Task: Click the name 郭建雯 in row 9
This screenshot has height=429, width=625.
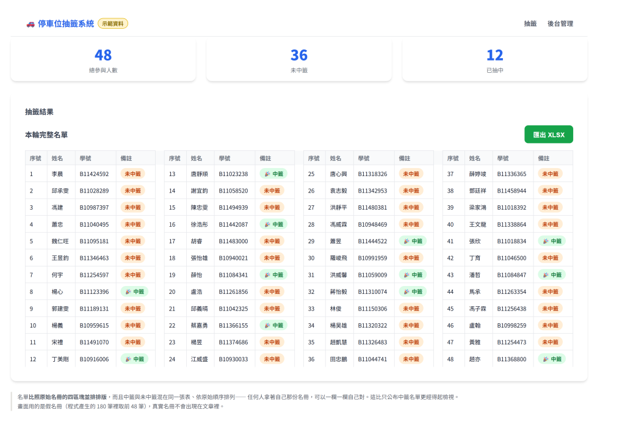Action: [x=60, y=309]
